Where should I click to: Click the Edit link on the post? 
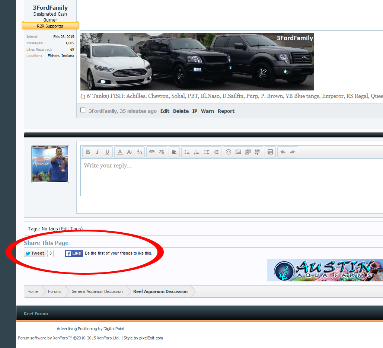tap(165, 111)
